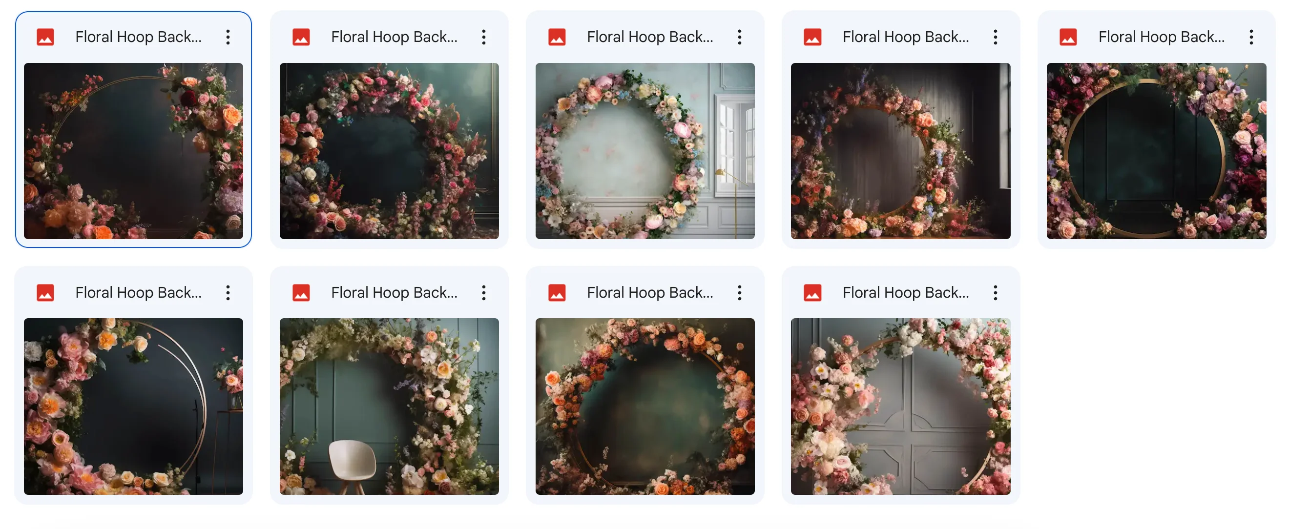Click the image file icon on the fourth top-row card

click(812, 37)
